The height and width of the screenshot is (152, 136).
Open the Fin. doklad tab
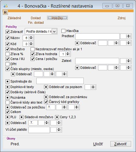[x=36, y=23]
